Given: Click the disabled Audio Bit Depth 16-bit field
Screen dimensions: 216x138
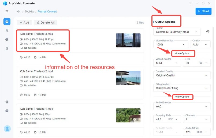Looking at the screenshot, I should [167, 132].
